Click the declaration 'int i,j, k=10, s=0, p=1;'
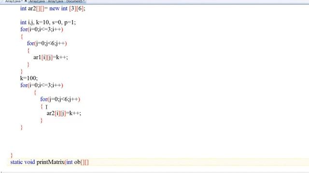This screenshot has width=309, height=173. (x=48, y=23)
